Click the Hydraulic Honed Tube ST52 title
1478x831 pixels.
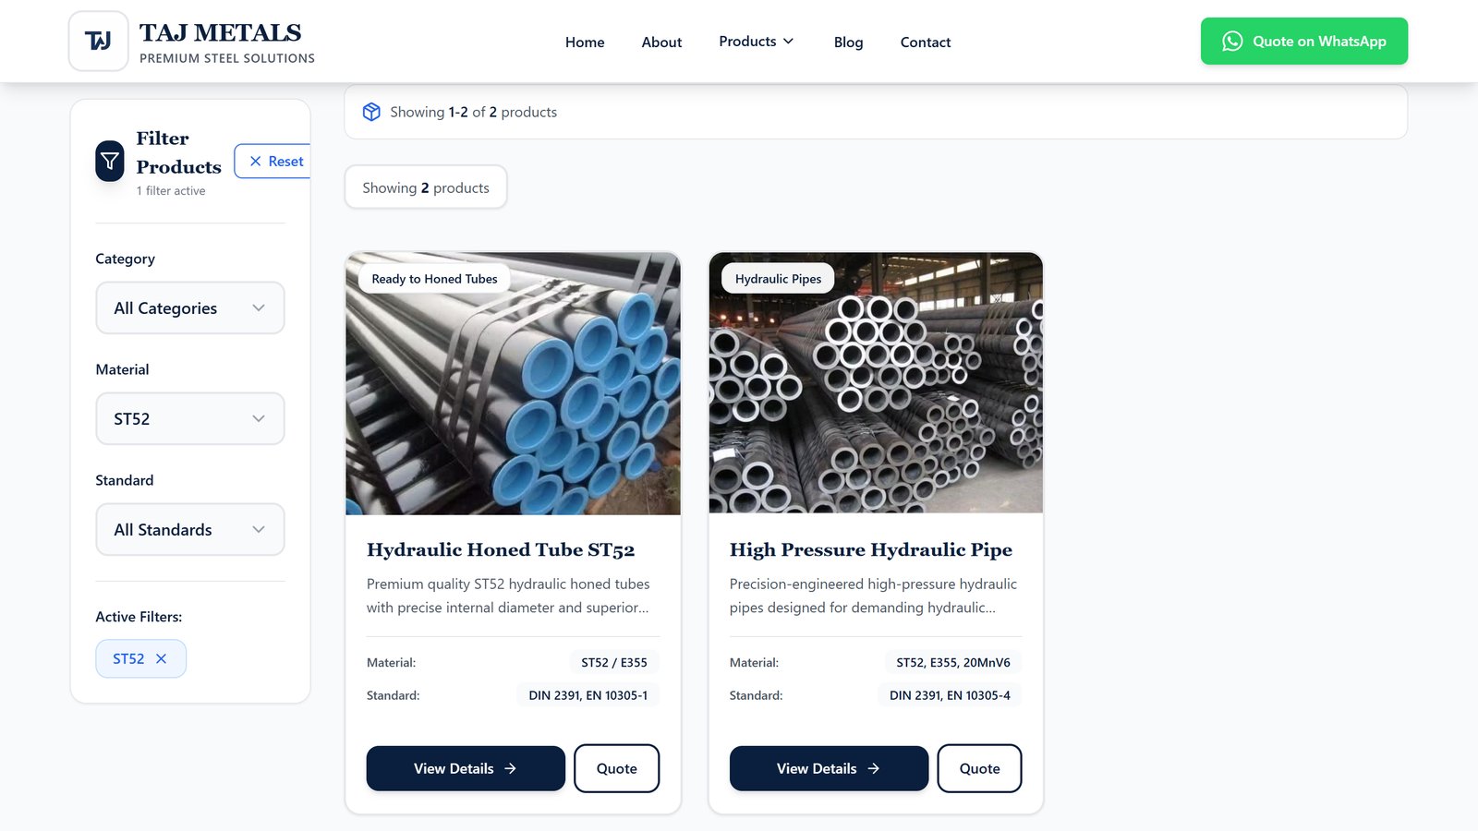(x=501, y=549)
